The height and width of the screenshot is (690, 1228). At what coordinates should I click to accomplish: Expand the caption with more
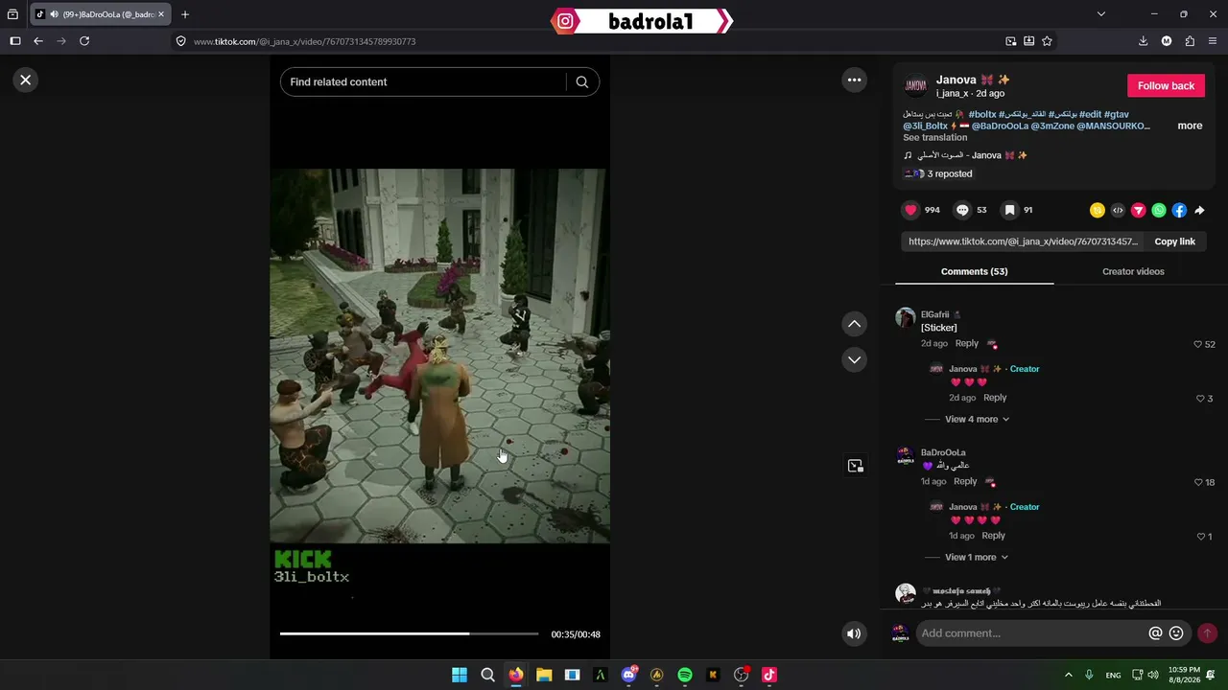1190,126
